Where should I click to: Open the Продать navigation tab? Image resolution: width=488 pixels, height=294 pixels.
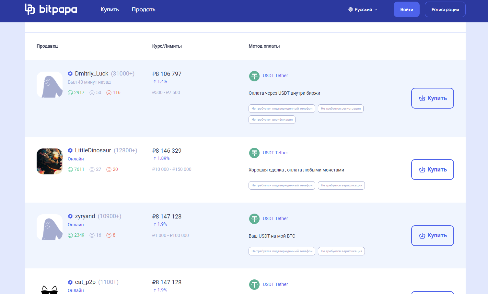click(x=144, y=10)
